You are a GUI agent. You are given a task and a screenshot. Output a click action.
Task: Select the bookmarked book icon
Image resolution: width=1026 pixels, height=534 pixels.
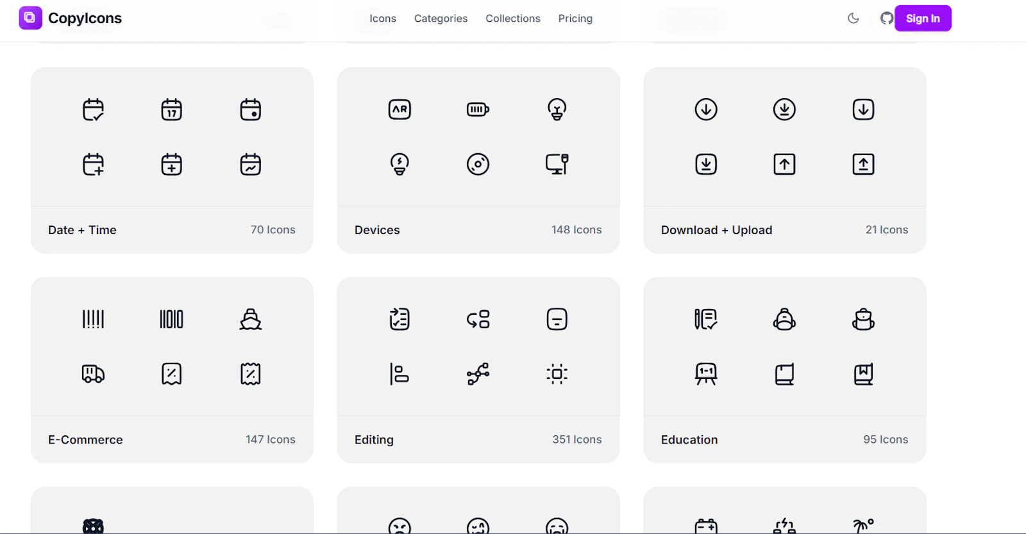[x=864, y=374]
